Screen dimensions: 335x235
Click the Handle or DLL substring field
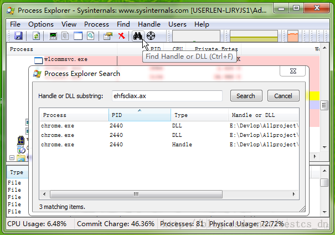[167, 96]
